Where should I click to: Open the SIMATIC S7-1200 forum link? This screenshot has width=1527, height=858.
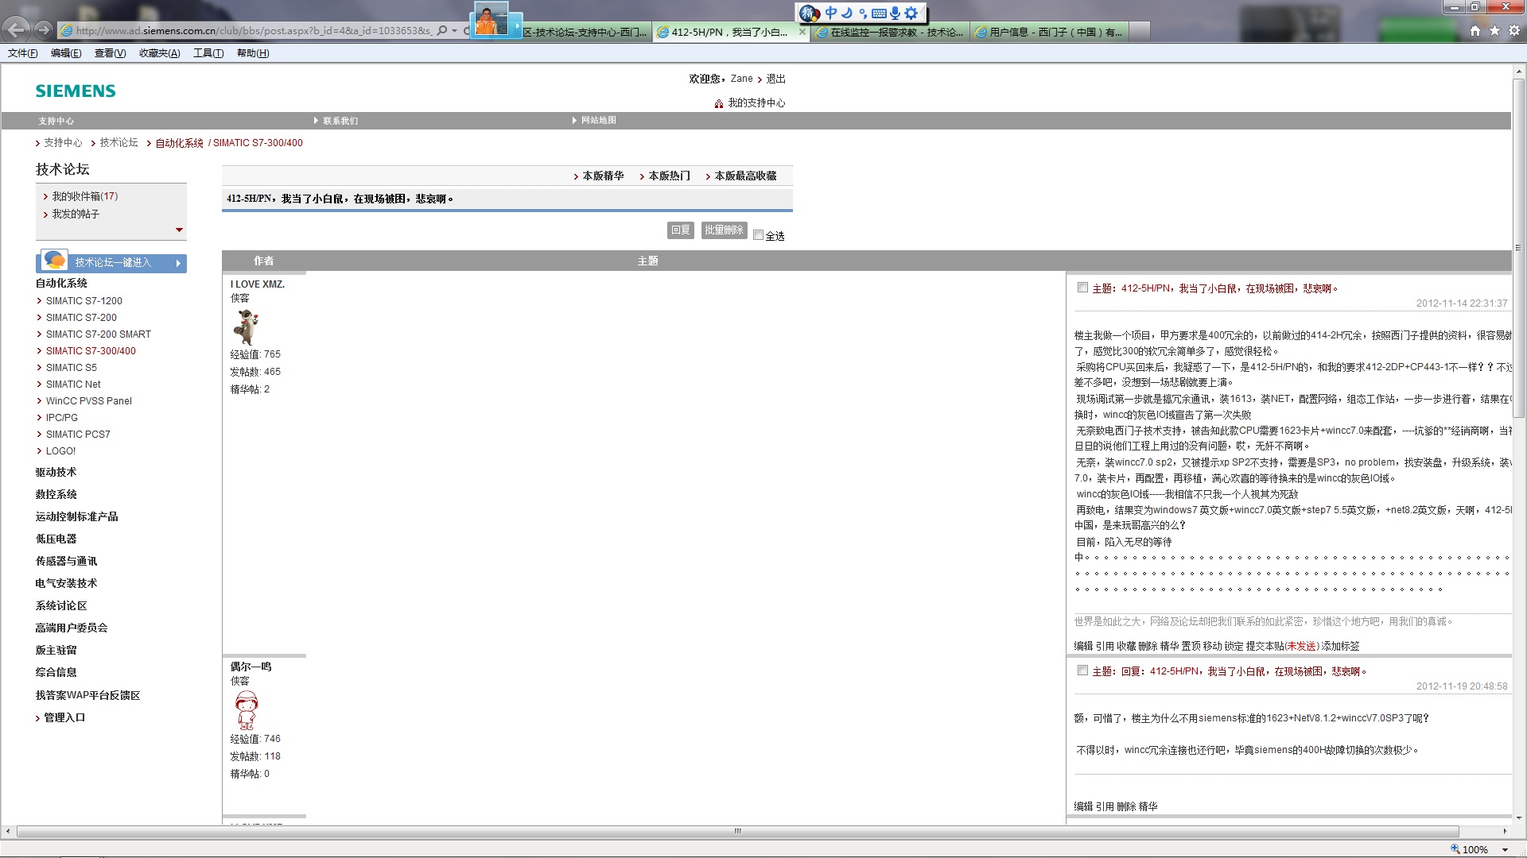84,301
